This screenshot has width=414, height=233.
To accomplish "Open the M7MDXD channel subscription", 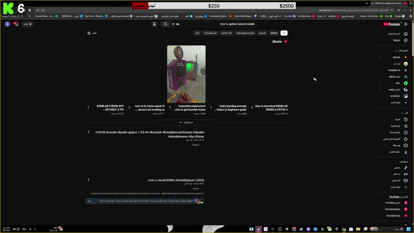I will 399,96.
